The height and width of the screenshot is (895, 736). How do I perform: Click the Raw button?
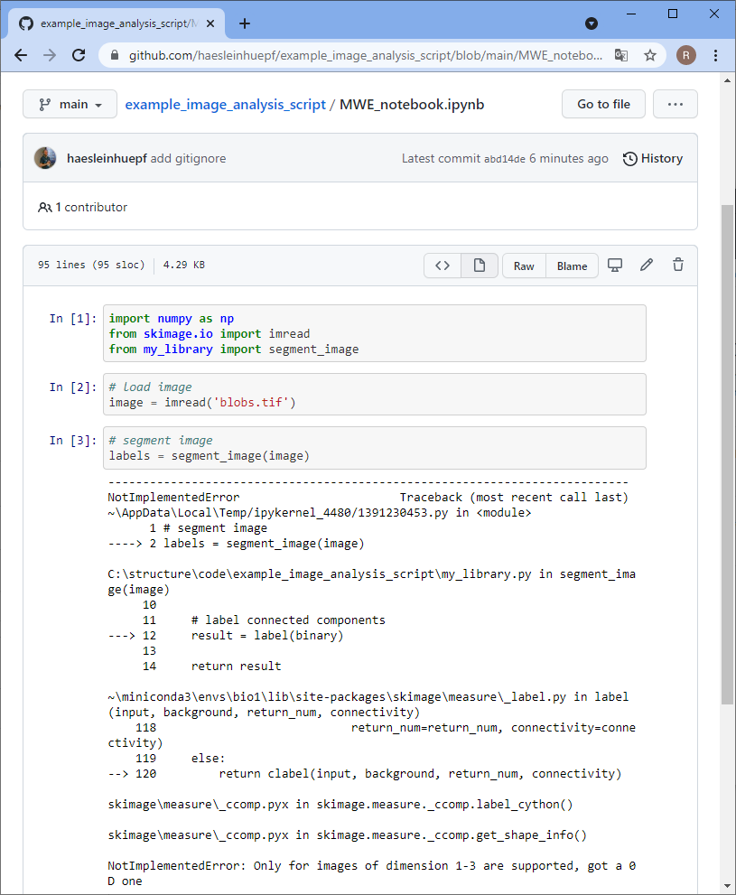(524, 266)
